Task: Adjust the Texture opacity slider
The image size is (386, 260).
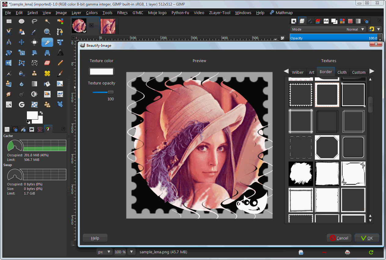Action: tap(103, 92)
